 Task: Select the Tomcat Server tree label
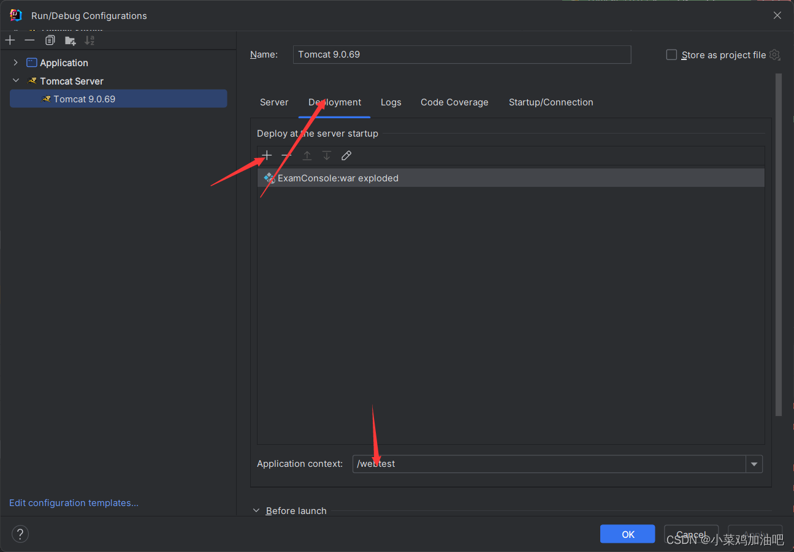coord(72,81)
